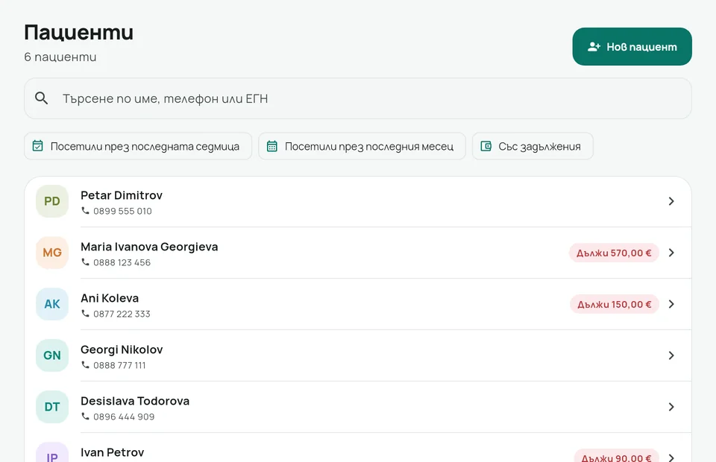
Task: Open Georgi Nikolov via row chevron
Action: 671,355
